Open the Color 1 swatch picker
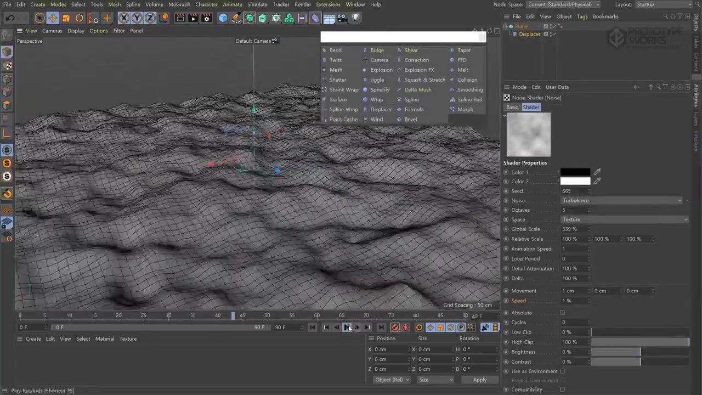 tap(575, 172)
